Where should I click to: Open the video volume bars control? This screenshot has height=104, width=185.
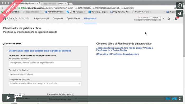point(168,98)
